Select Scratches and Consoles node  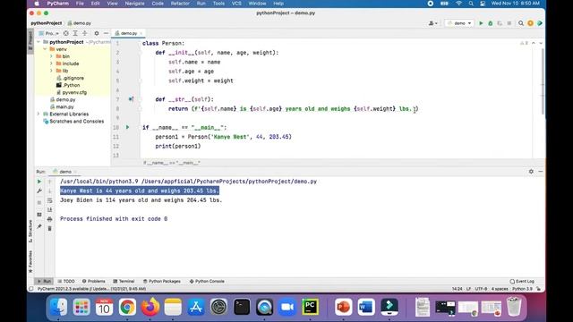[73, 122]
